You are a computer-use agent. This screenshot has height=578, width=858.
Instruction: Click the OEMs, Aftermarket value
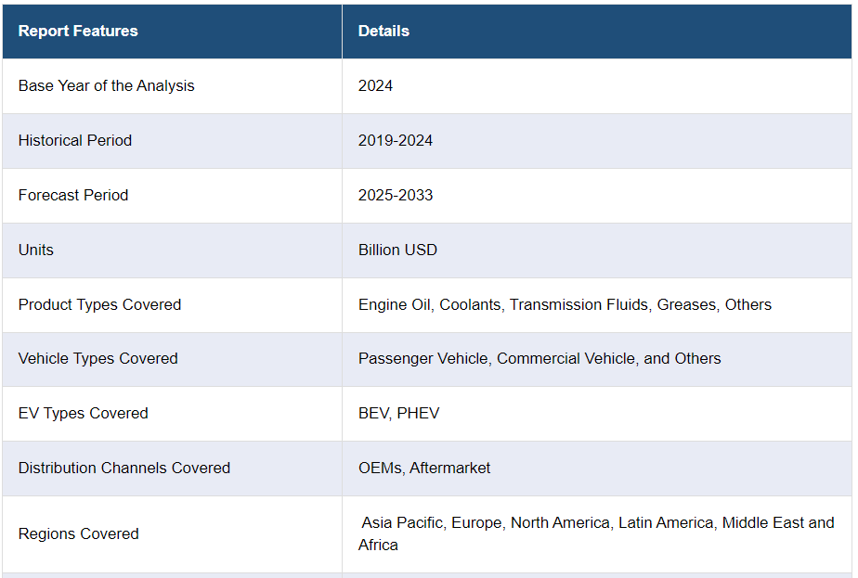[424, 469]
